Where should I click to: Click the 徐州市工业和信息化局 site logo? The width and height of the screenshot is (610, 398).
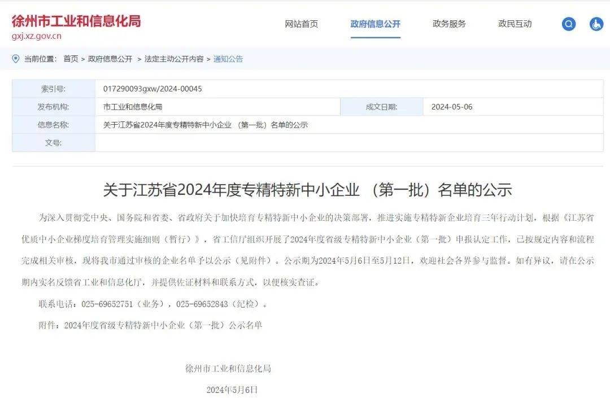[76, 21]
